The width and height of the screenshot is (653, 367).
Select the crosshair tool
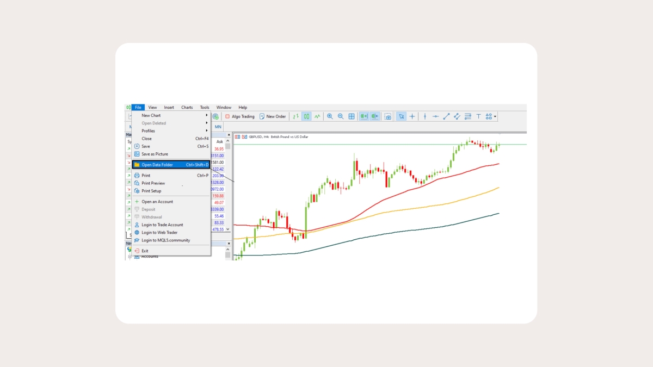coord(412,116)
